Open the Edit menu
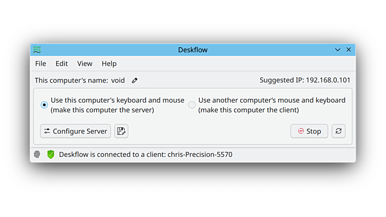 click(62, 64)
